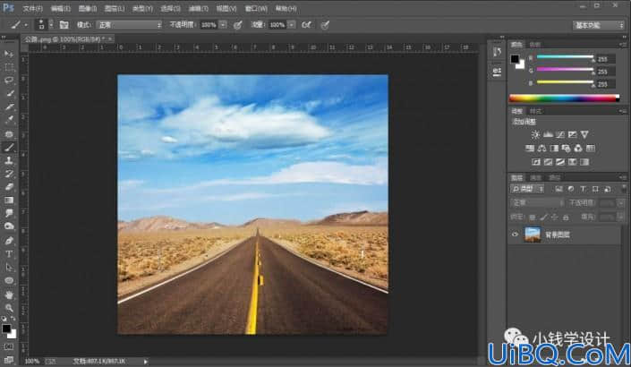Open the 基本功能 workspace dropdown

[599, 25]
